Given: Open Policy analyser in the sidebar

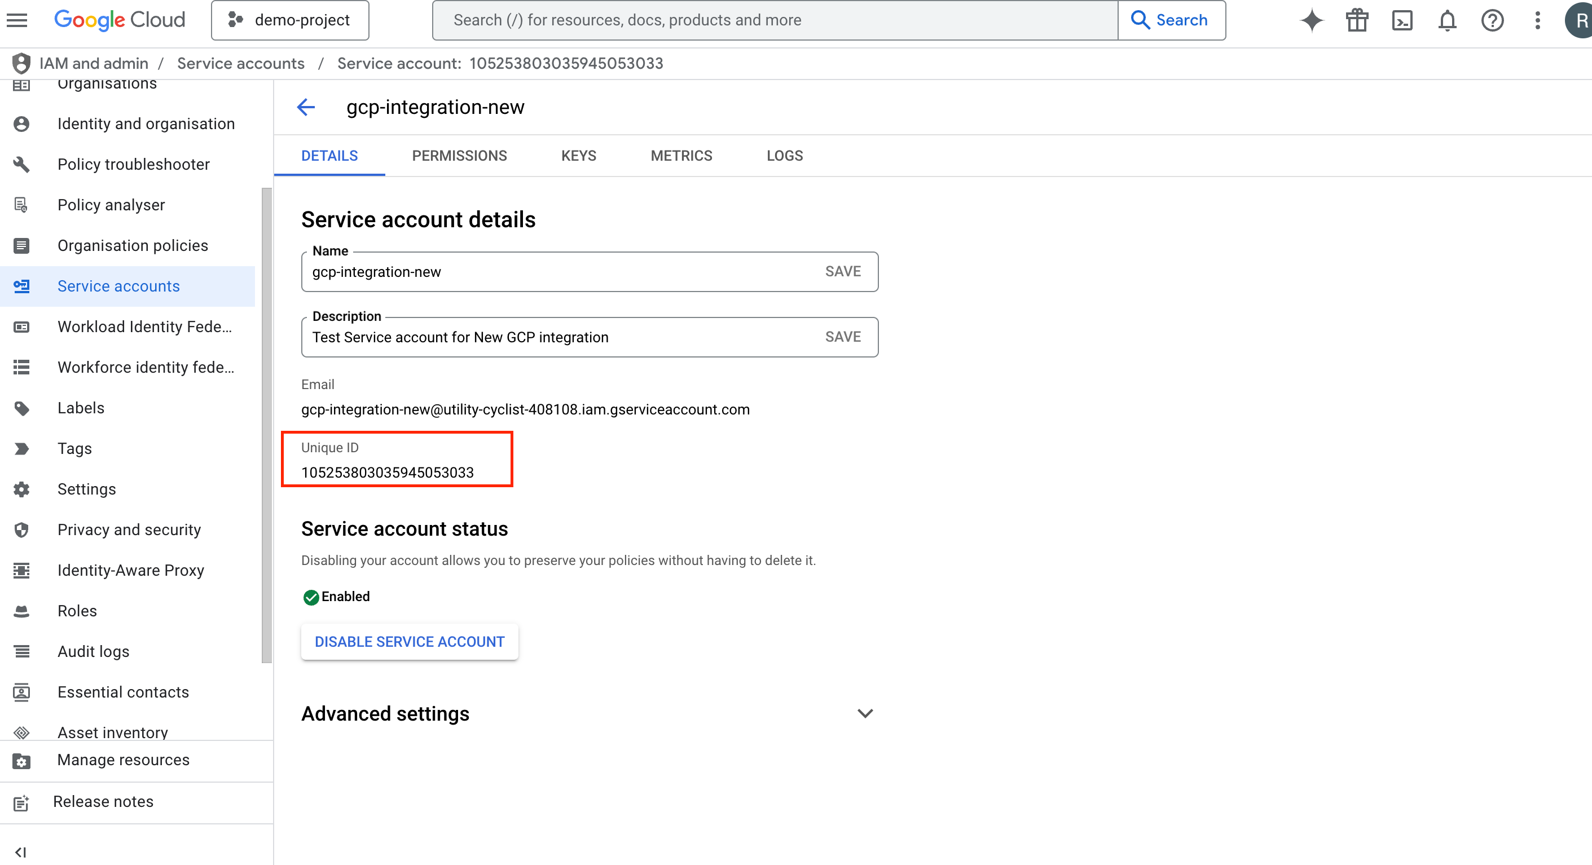Looking at the screenshot, I should (x=127, y=205).
